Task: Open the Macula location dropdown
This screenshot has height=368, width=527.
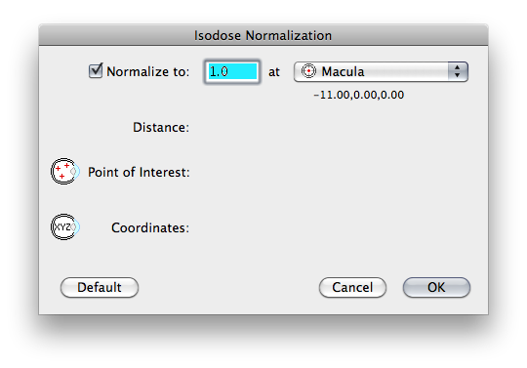Action: tap(381, 71)
